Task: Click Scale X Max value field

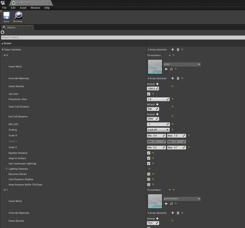Action: click(x=176, y=136)
